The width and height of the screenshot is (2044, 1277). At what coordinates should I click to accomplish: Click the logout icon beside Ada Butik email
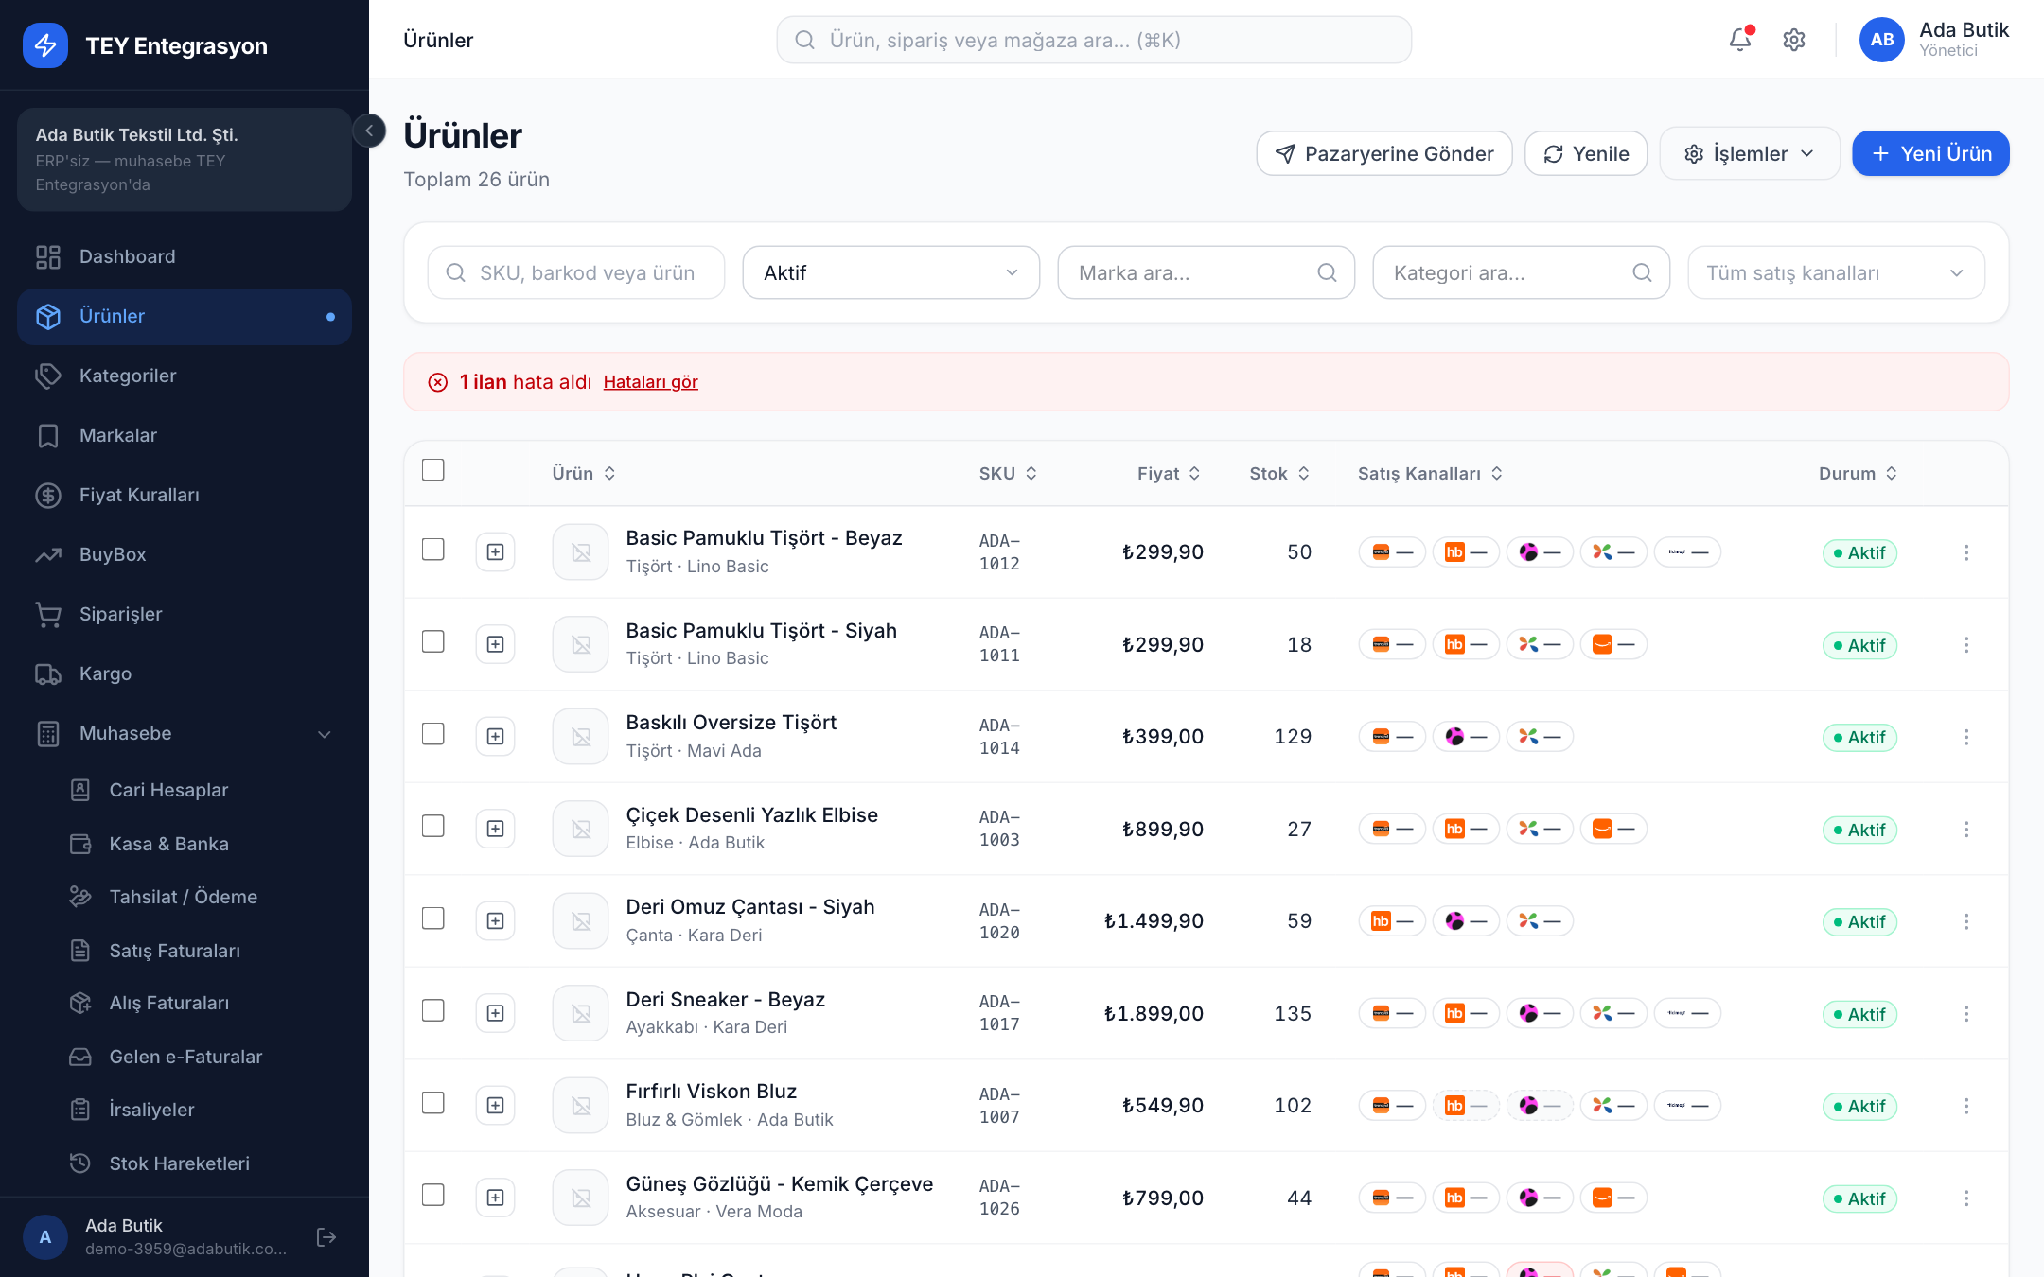326,1237
